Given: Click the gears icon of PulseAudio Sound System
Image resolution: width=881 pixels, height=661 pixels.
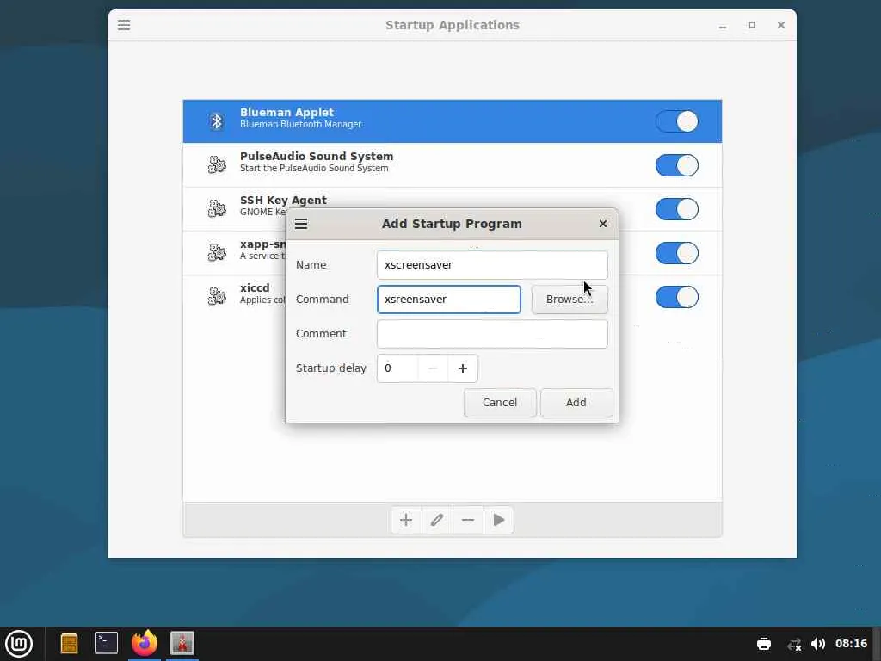Looking at the screenshot, I should pyautogui.click(x=217, y=164).
